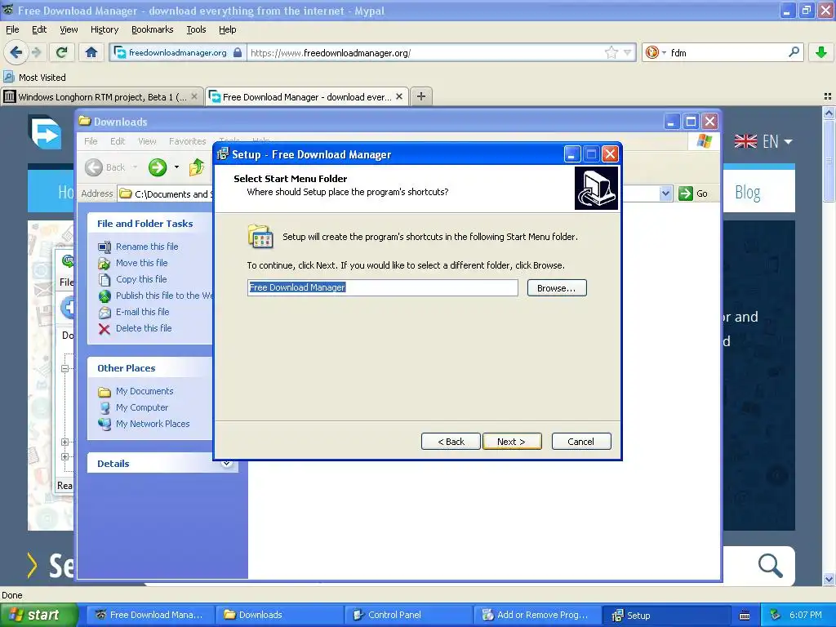This screenshot has width=836, height=627.
Task: Click the Start button on the taskbar
Action: [39, 616]
